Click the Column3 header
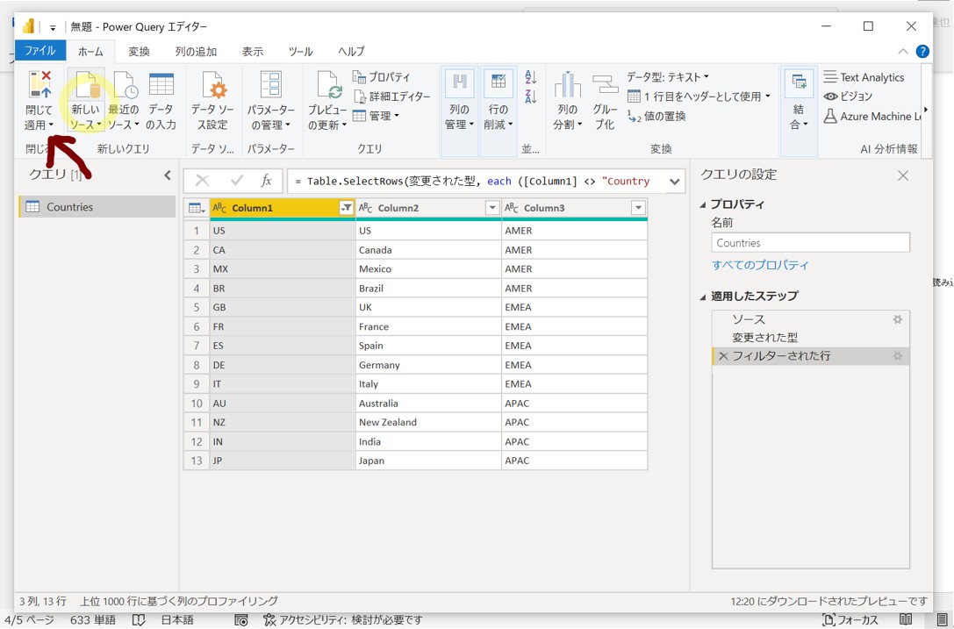This screenshot has width=954, height=629. 574,208
